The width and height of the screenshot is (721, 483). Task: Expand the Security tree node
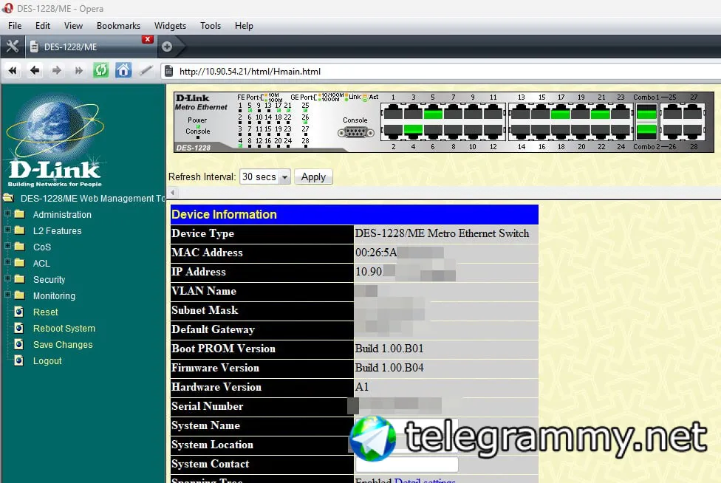[7, 278]
